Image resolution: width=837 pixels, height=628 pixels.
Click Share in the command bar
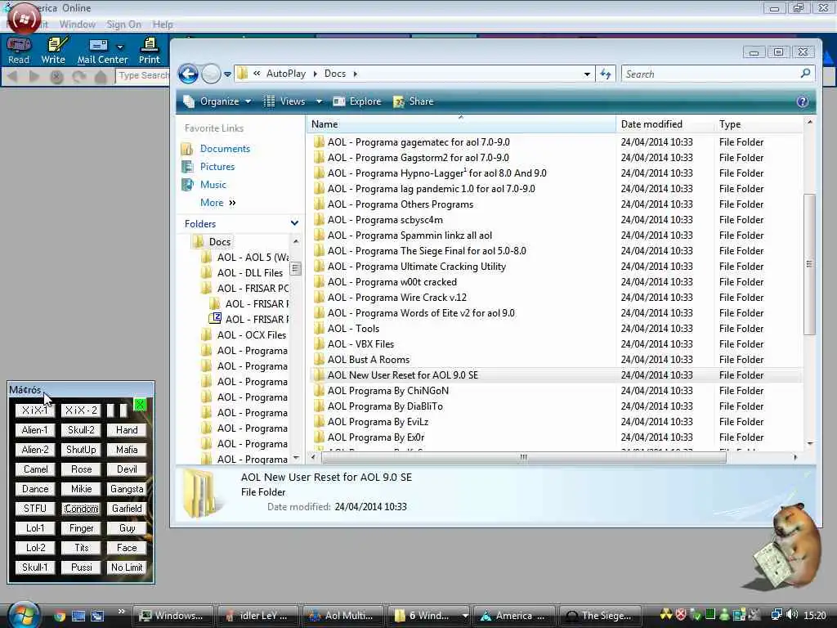coord(414,101)
